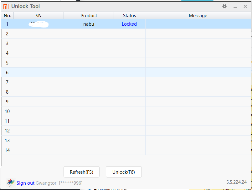Click the user avatar beside Sign out
This screenshot has width=252, height=190.
tap(11, 183)
